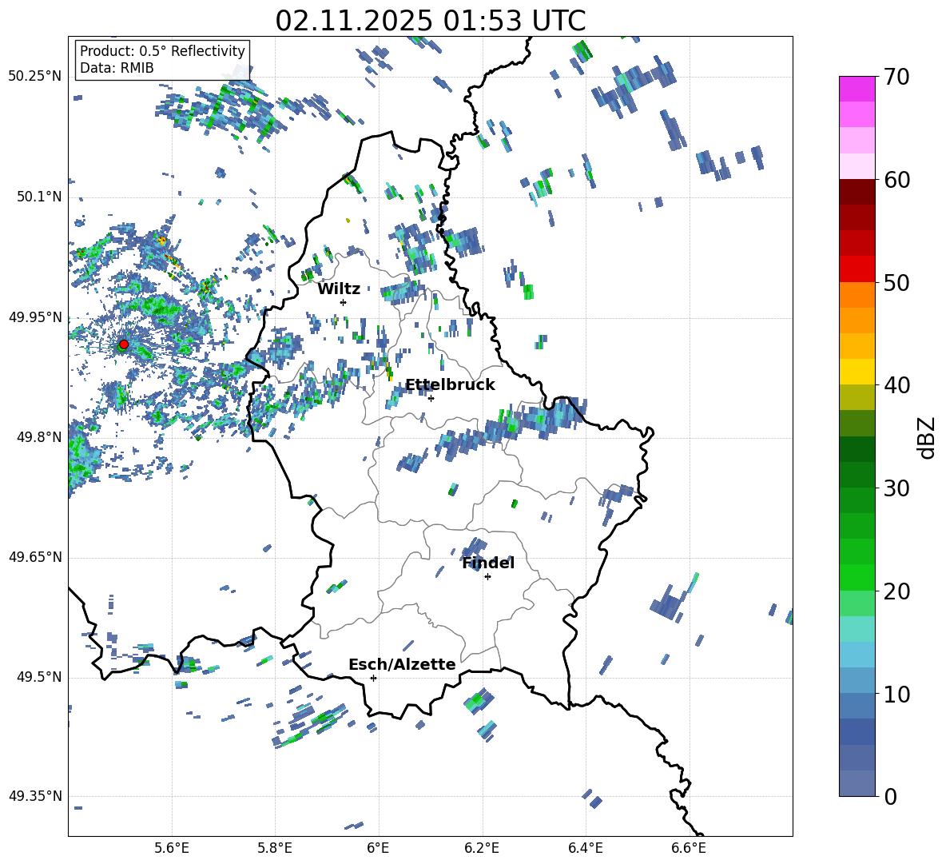Pick the slate blue swatch at colorbar bottom

coord(857,783)
